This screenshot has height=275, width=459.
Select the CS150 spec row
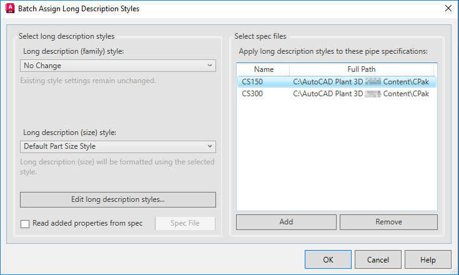click(253, 81)
